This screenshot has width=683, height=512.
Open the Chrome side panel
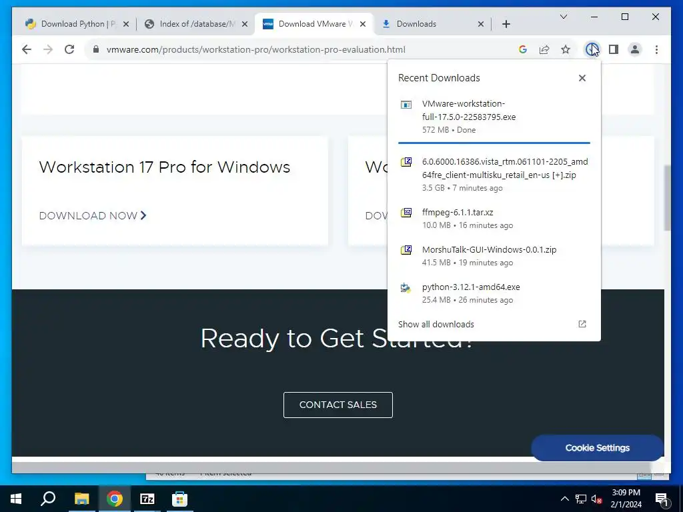pyautogui.click(x=614, y=49)
